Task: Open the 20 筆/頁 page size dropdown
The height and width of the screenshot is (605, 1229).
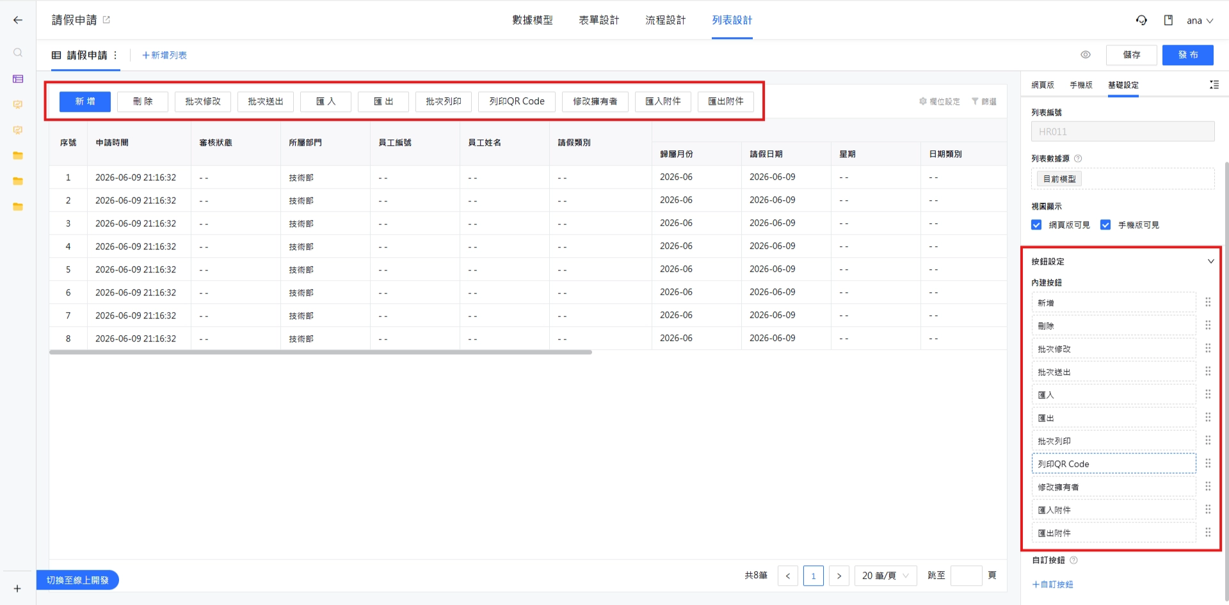Action: tap(885, 576)
